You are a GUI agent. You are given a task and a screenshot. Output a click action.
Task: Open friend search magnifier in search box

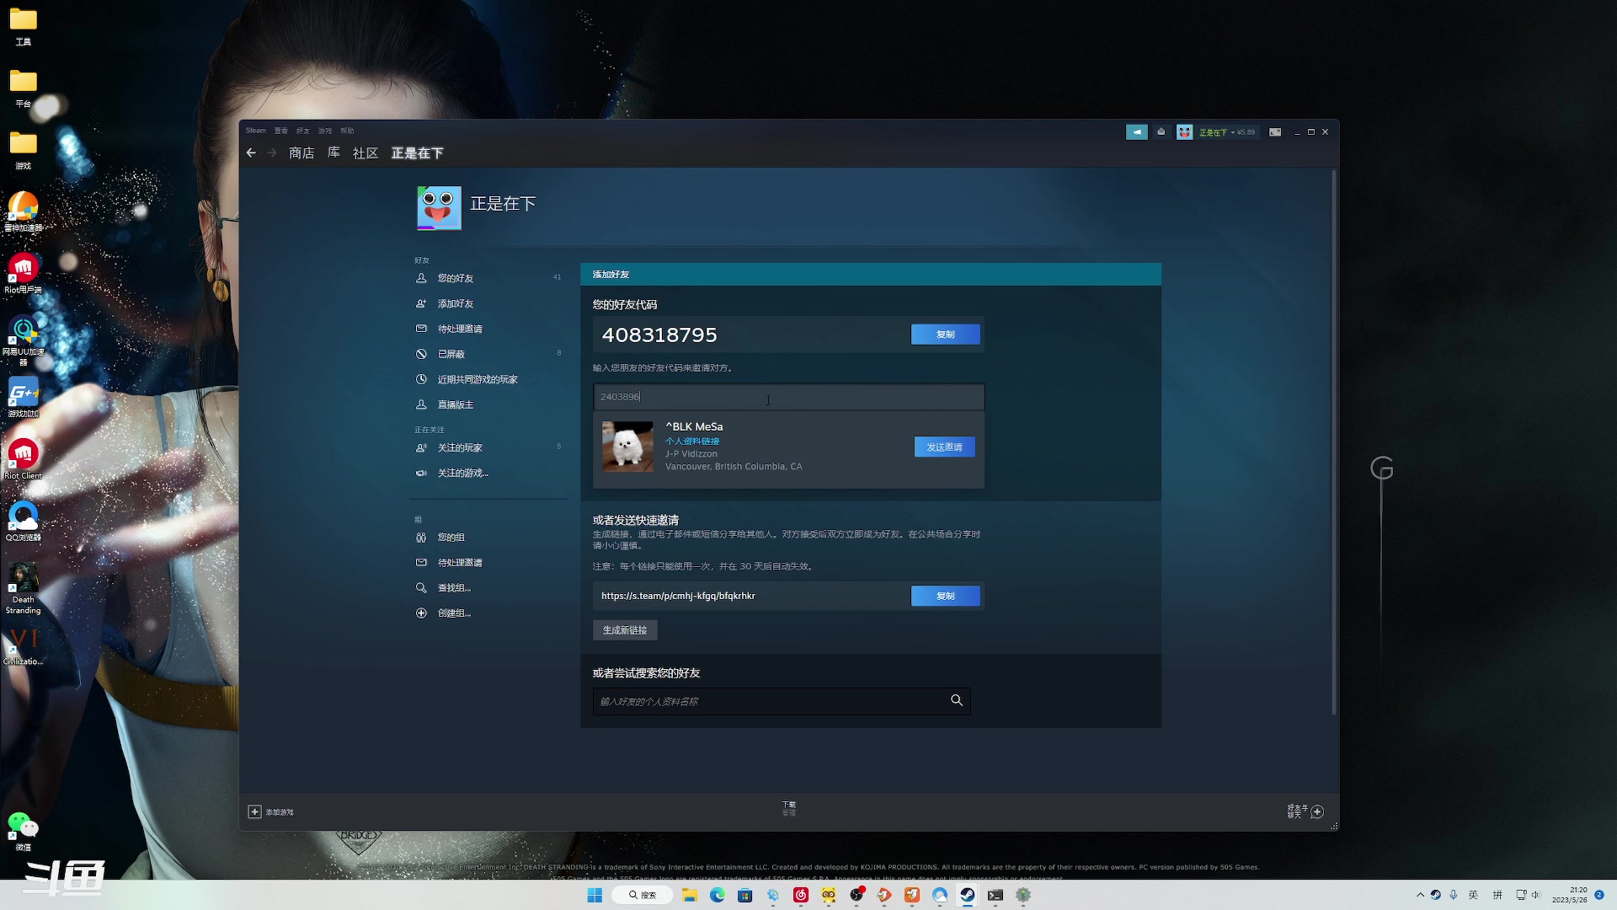(x=956, y=700)
